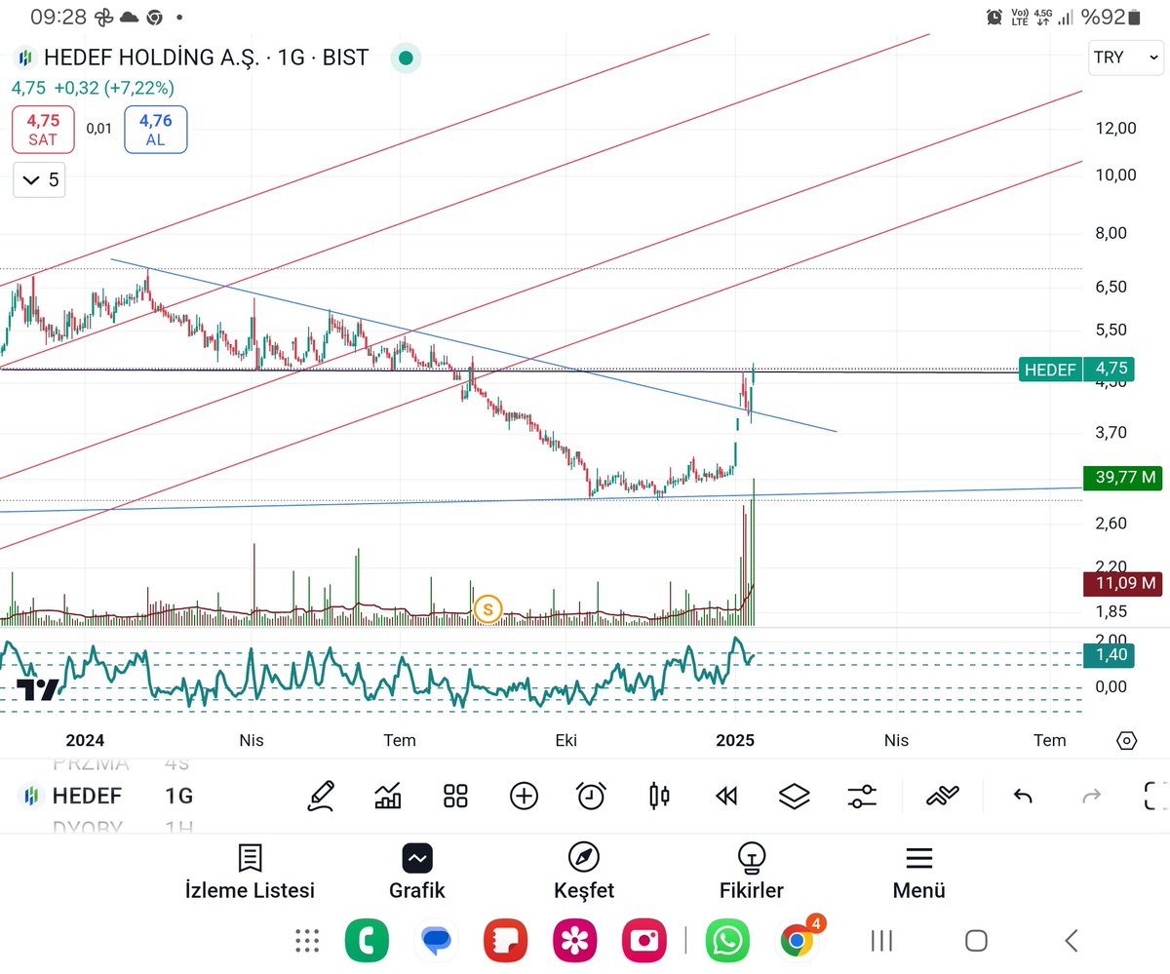Tap the HEDEF 4,75 price label

pyautogui.click(x=1076, y=370)
